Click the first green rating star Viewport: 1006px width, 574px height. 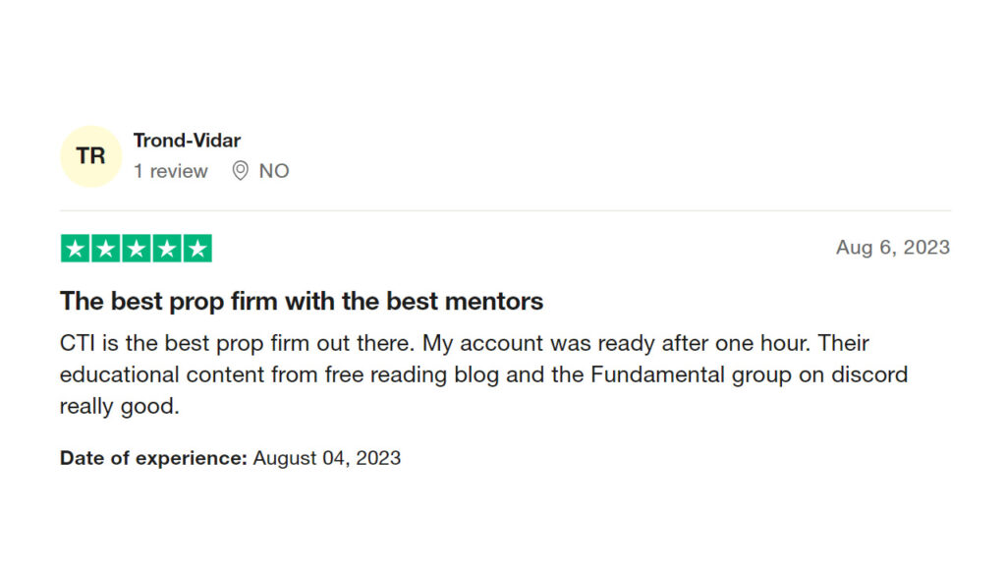[75, 249]
